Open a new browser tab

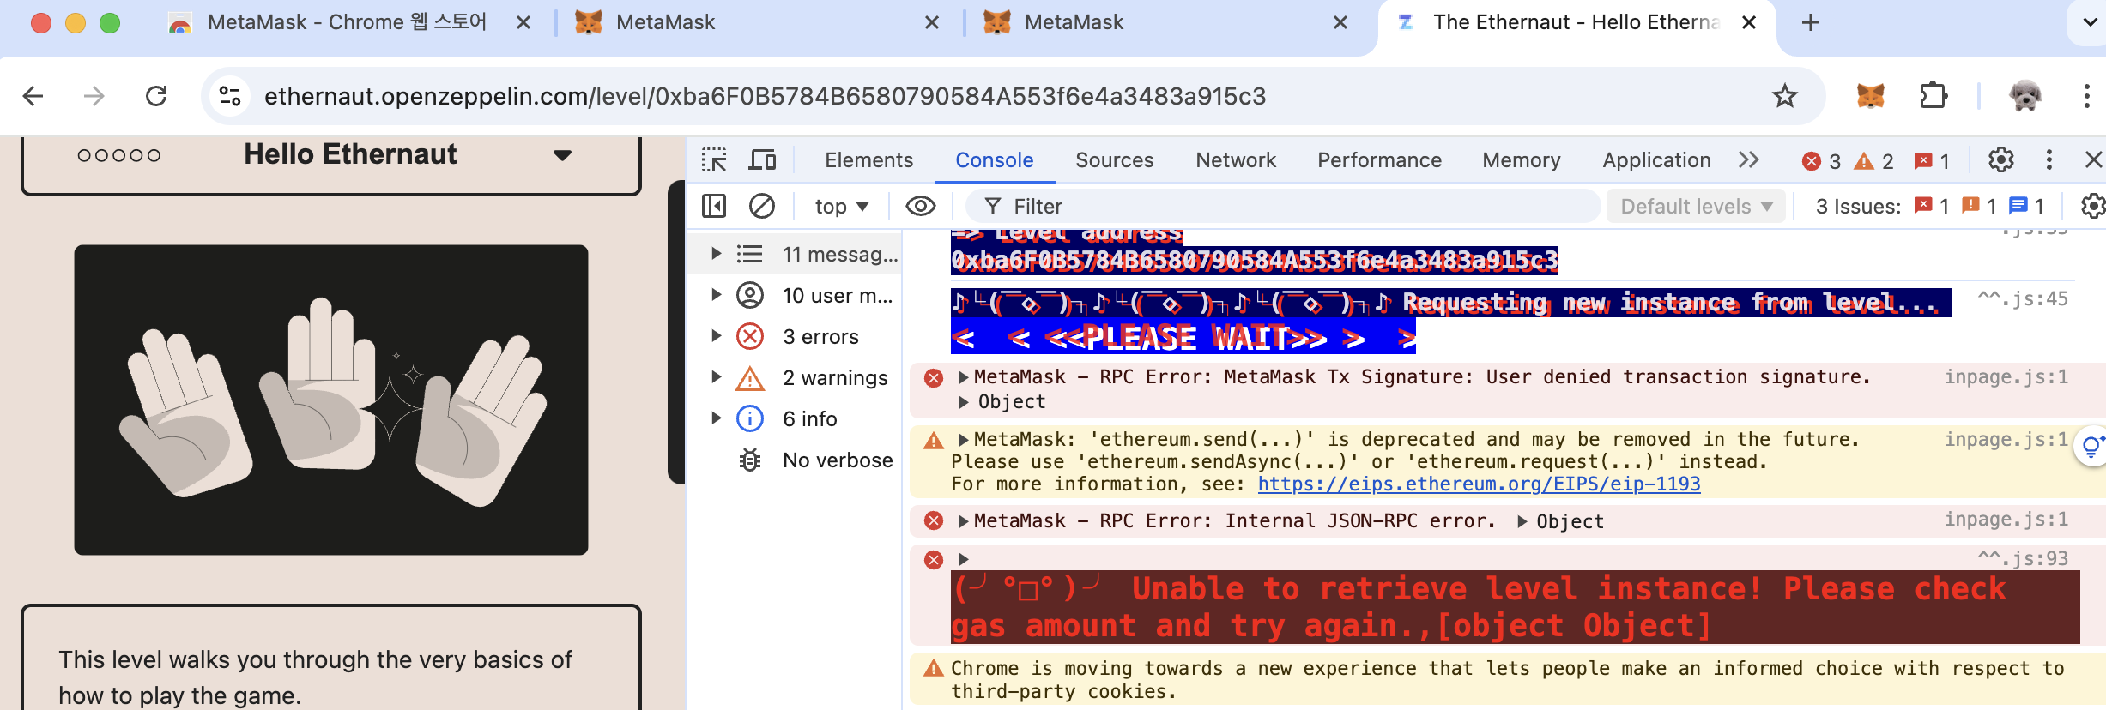1811,23
